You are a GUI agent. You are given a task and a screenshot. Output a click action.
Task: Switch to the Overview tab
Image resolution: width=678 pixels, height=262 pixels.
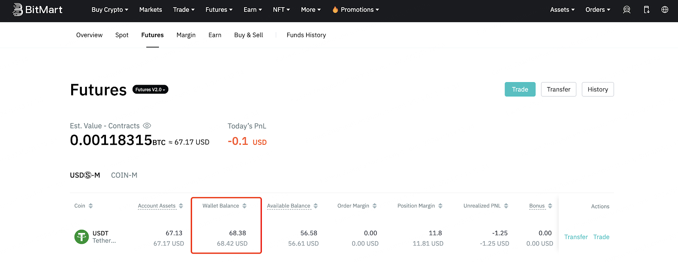tap(89, 35)
